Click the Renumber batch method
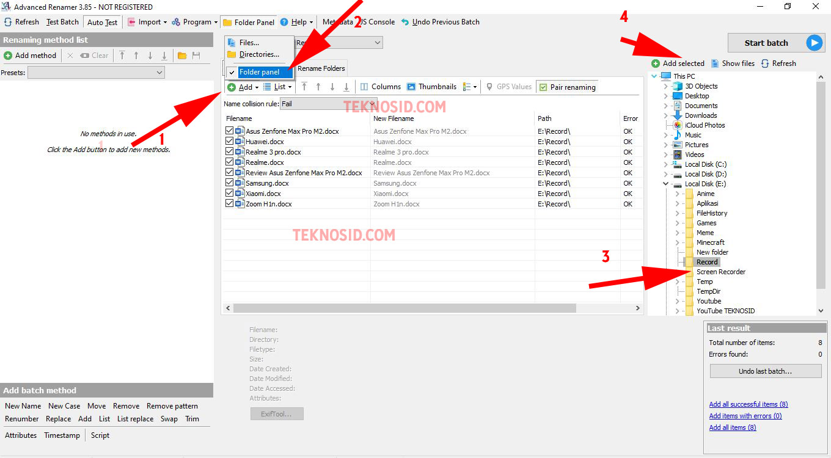Viewport: 831px width, 458px height. click(x=22, y=419)
